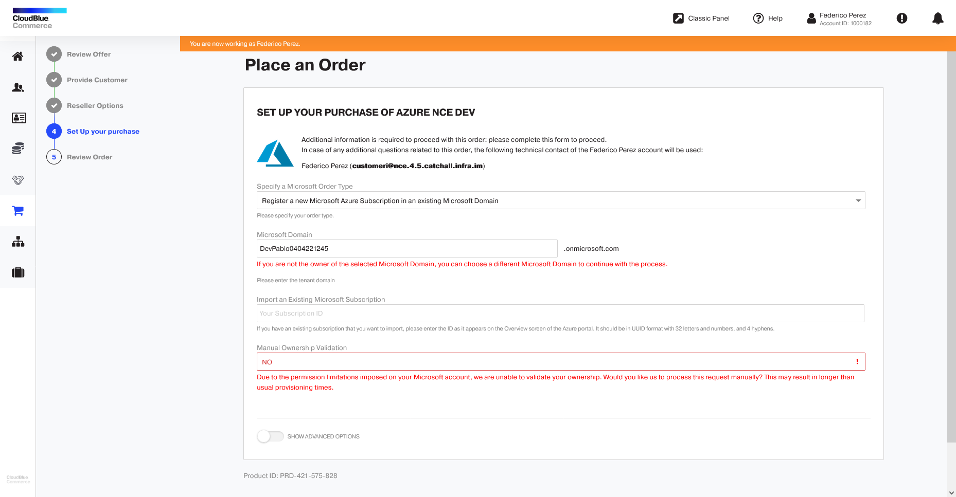956x497 pixels.
Task: Toggle Show Advanced Options switch
Action: point(270,436)
